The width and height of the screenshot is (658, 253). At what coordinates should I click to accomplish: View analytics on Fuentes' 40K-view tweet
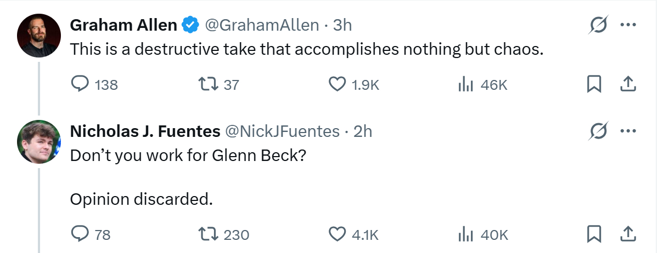[x=465, y=234]
